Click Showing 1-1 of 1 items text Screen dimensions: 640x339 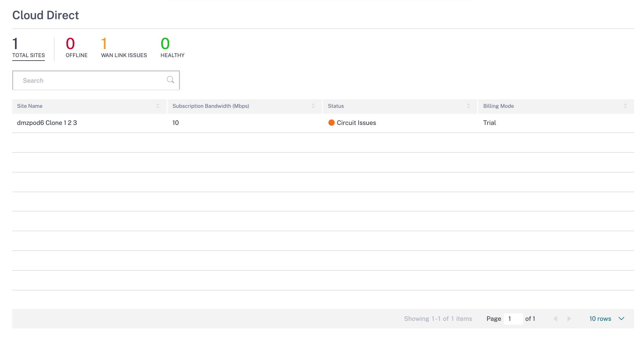pyautogui.click(x=438, y=319)
